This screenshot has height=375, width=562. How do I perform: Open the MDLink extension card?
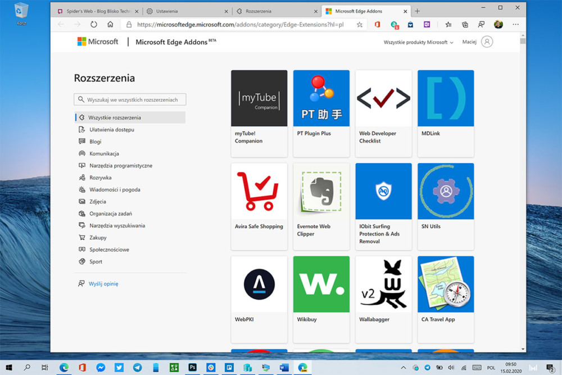(x=446, y=114)
